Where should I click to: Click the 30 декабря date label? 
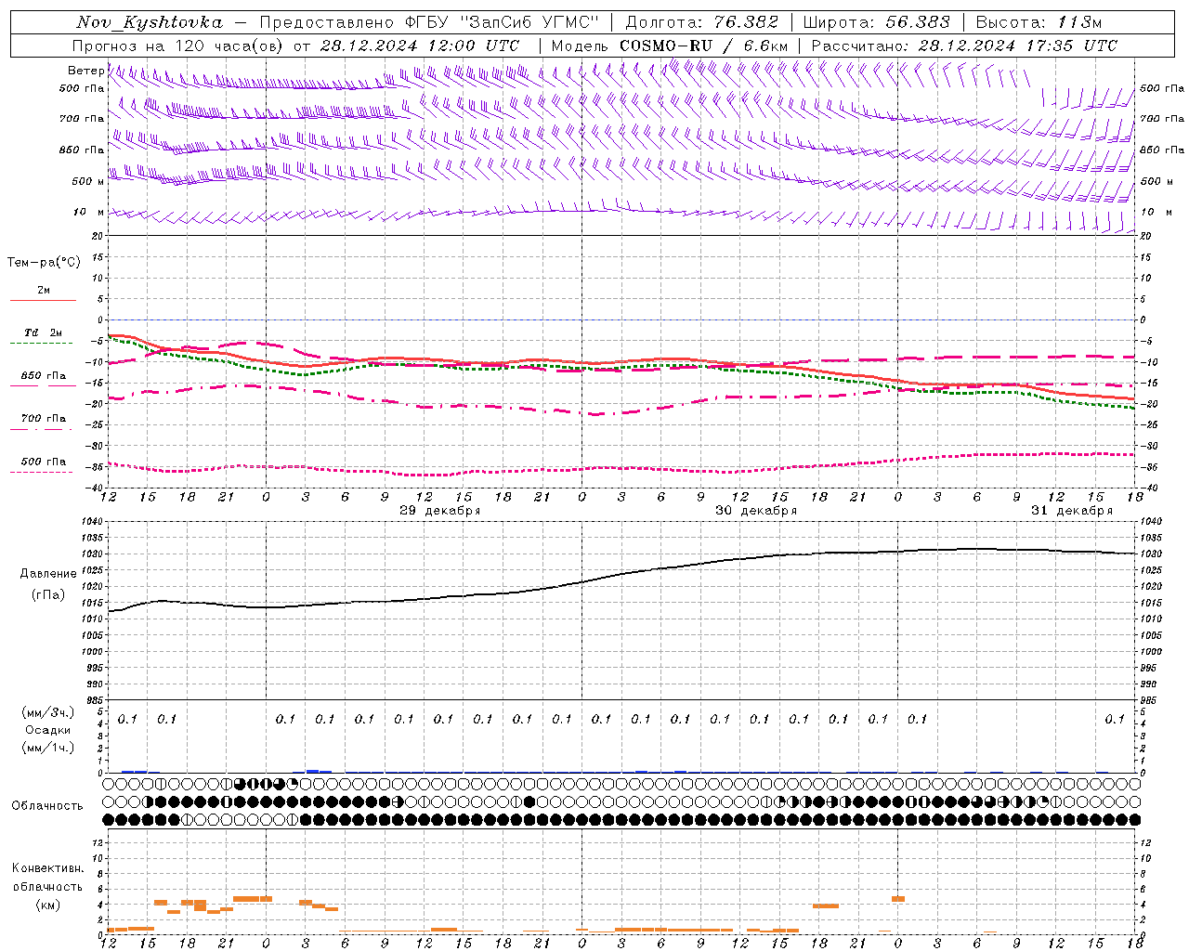click(755, 511)
